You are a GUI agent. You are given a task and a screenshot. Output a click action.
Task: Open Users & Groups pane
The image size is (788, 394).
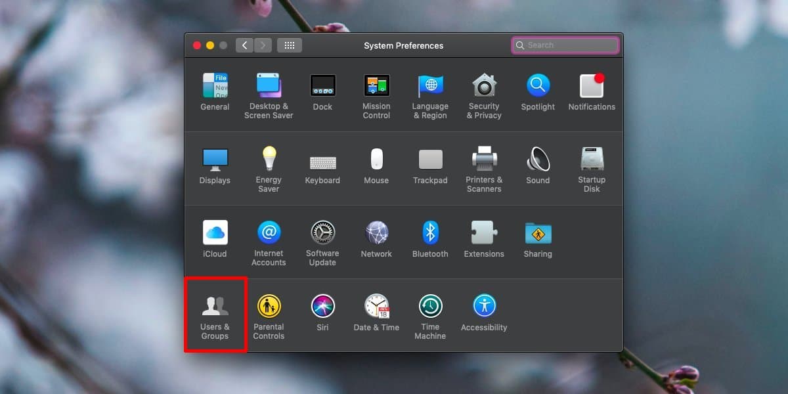click(x=215, y=317)
